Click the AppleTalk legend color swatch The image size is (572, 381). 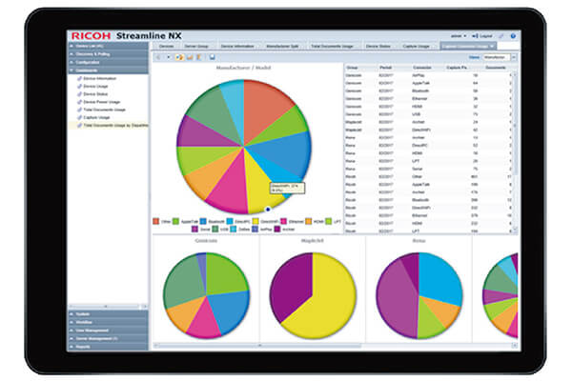(x=175, y=221)
